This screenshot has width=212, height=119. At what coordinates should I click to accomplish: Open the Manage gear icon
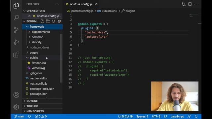pyautogui.click(x=16, y=107)
